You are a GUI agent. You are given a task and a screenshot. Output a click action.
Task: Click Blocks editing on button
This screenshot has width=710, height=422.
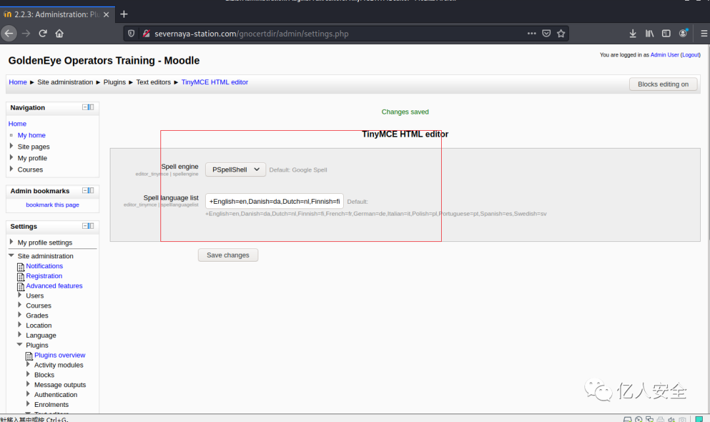pos(663,84)
